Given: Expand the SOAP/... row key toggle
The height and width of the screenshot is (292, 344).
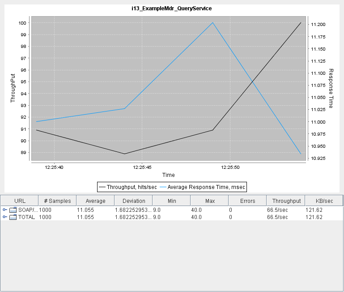Looking at the screenshot, I should [x=5, y=210].
